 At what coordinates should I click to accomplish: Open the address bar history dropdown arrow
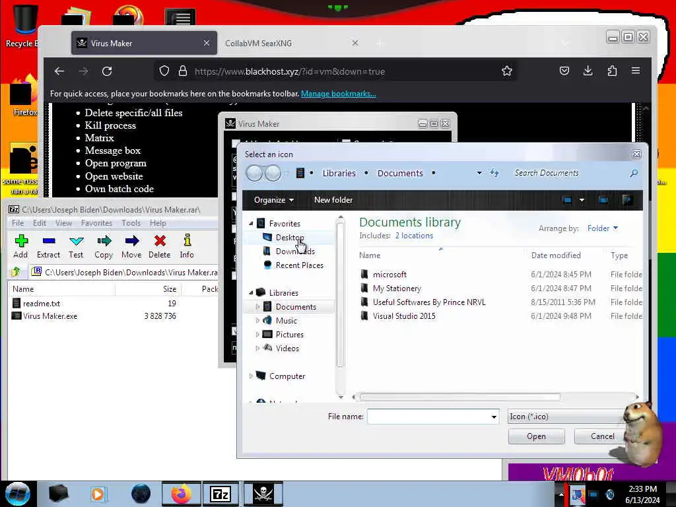click(479, 173)
